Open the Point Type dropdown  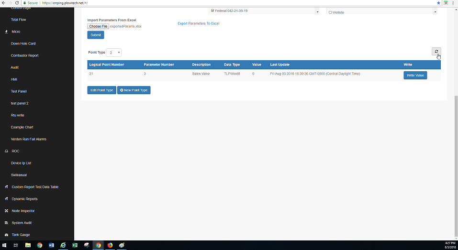113,53
